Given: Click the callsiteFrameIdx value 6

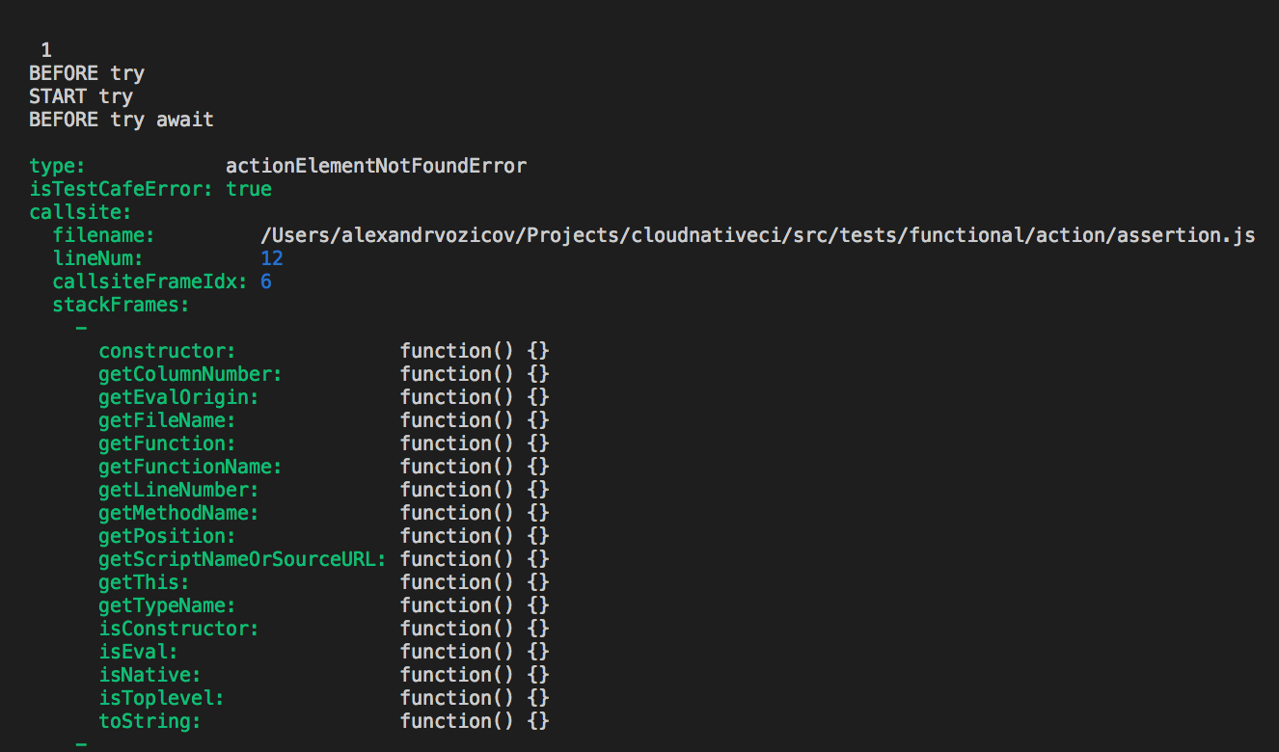Looking at the screenshot, I should tap(266, 282).
